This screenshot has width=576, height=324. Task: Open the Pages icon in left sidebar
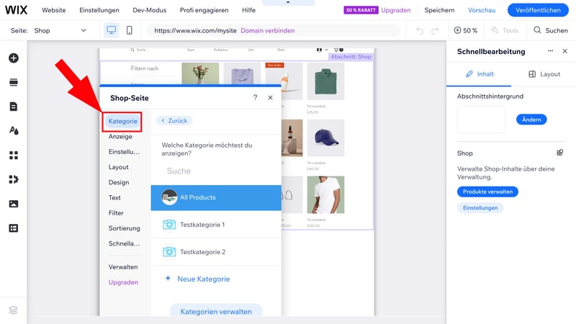click(x=13, y=107)
